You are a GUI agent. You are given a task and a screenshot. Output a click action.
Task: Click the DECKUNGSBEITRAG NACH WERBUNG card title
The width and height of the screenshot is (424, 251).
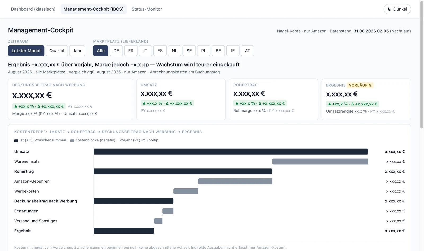click(49, 85)
